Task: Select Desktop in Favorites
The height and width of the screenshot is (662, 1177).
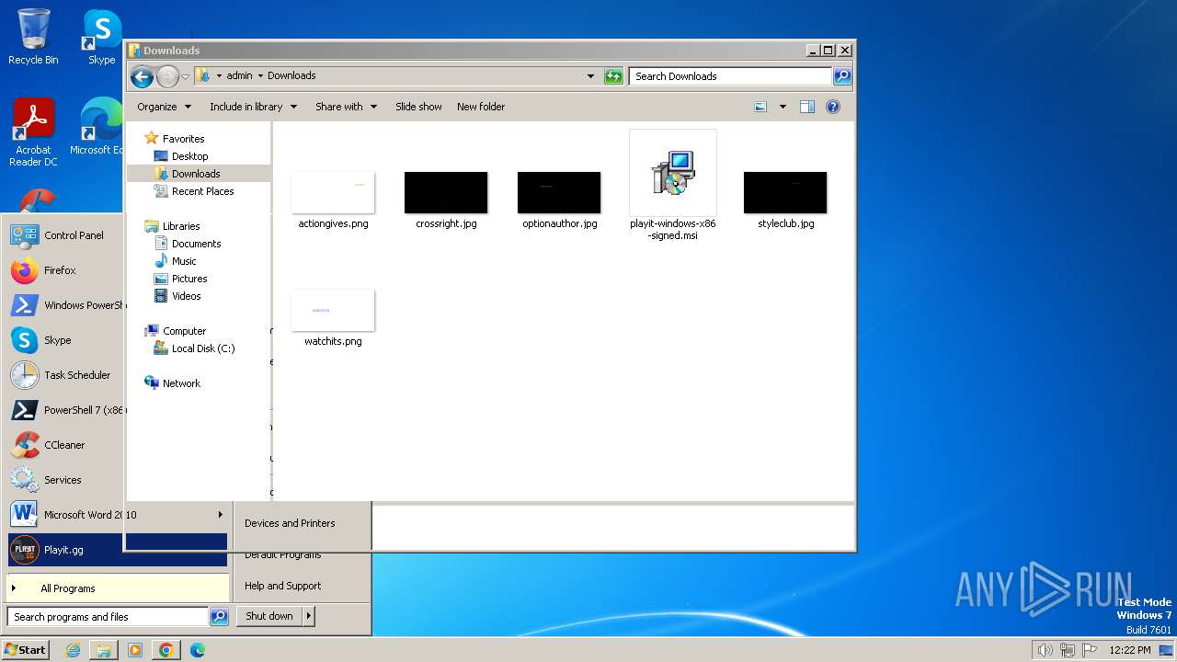Action: pos(189,156)
